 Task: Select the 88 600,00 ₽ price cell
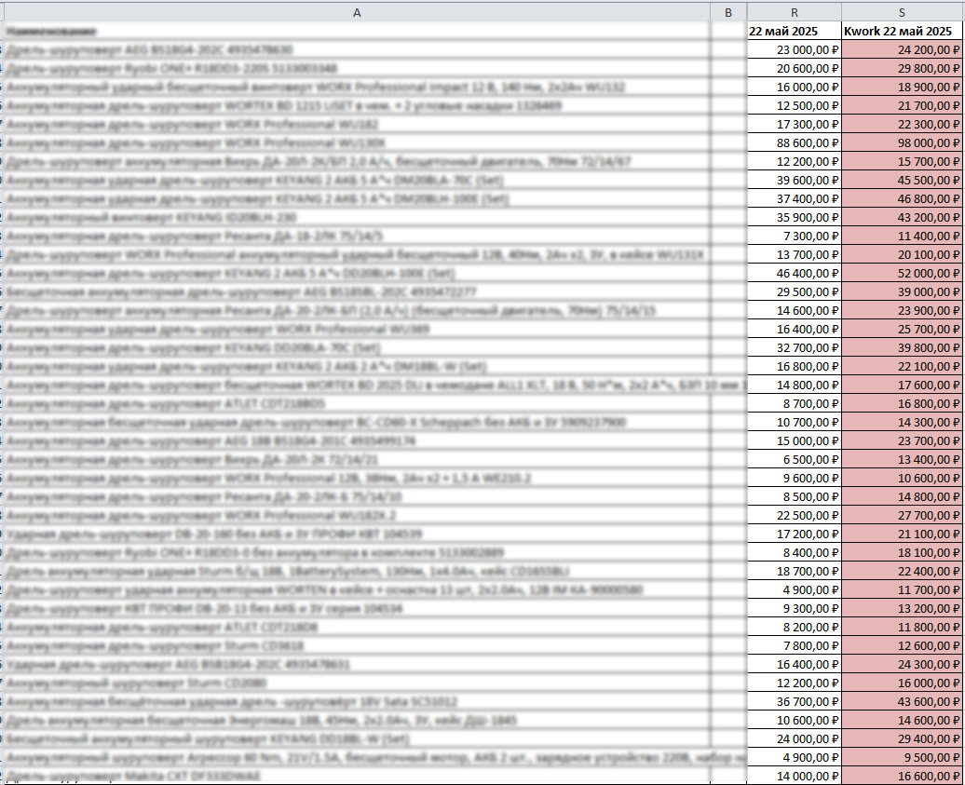794,142
